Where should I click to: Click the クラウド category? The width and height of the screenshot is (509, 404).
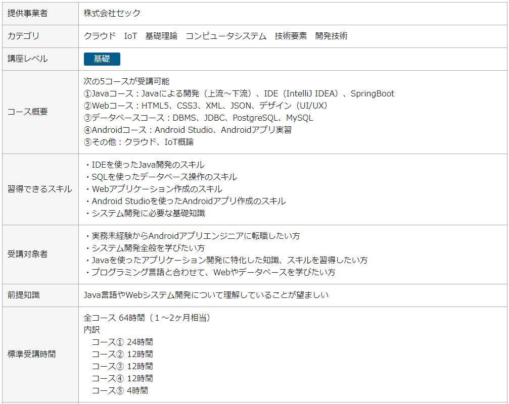100,36
